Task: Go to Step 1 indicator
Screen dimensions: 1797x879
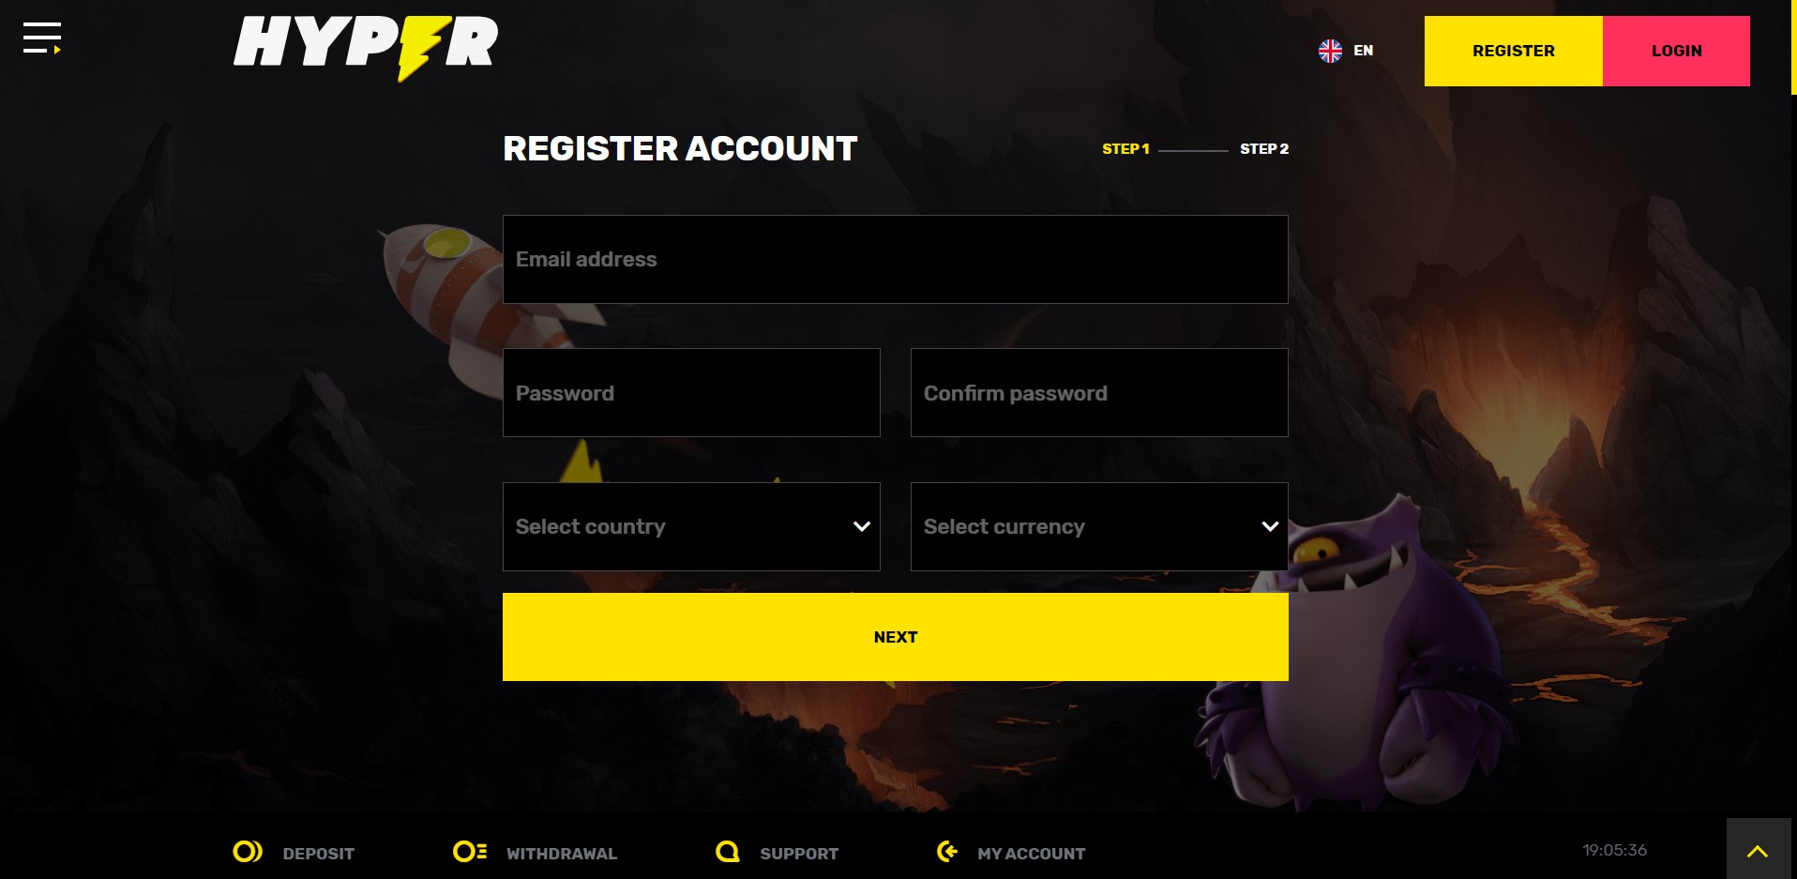Action: coord(1125,149)
